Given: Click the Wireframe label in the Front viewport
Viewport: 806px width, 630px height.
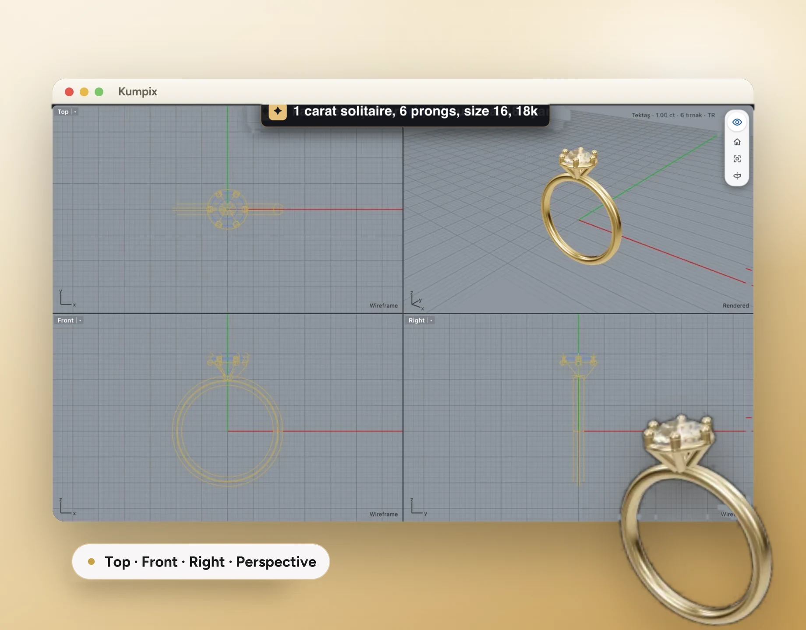Looking at the screenshot, I should [x=384, y=514].
